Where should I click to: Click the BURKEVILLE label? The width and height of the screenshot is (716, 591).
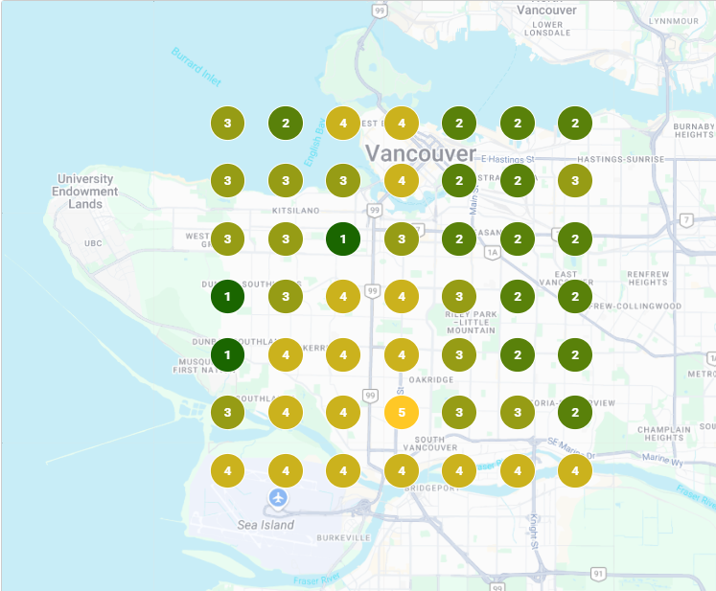(343, 538)
